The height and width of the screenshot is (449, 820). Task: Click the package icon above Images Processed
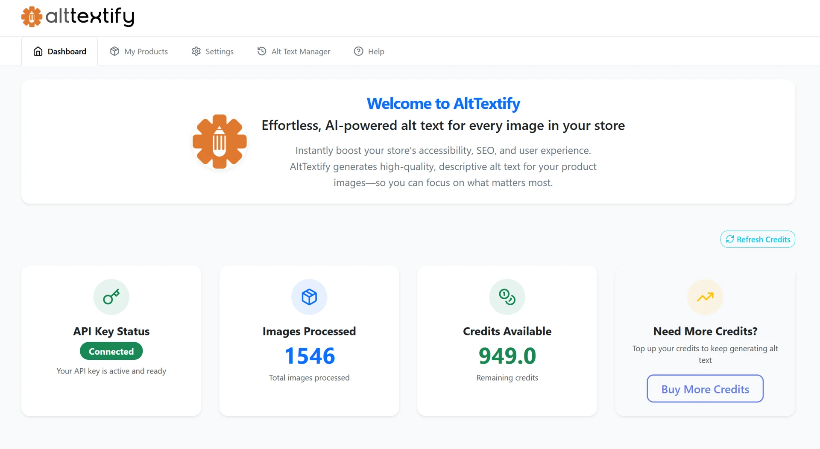[x=309, y=297]
